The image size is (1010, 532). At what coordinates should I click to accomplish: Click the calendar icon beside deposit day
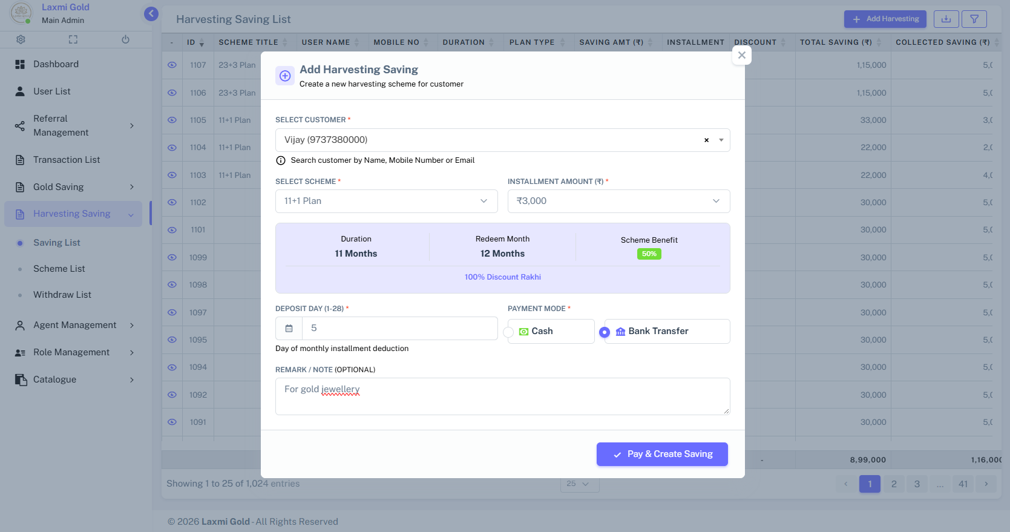[x=289, y=328]
